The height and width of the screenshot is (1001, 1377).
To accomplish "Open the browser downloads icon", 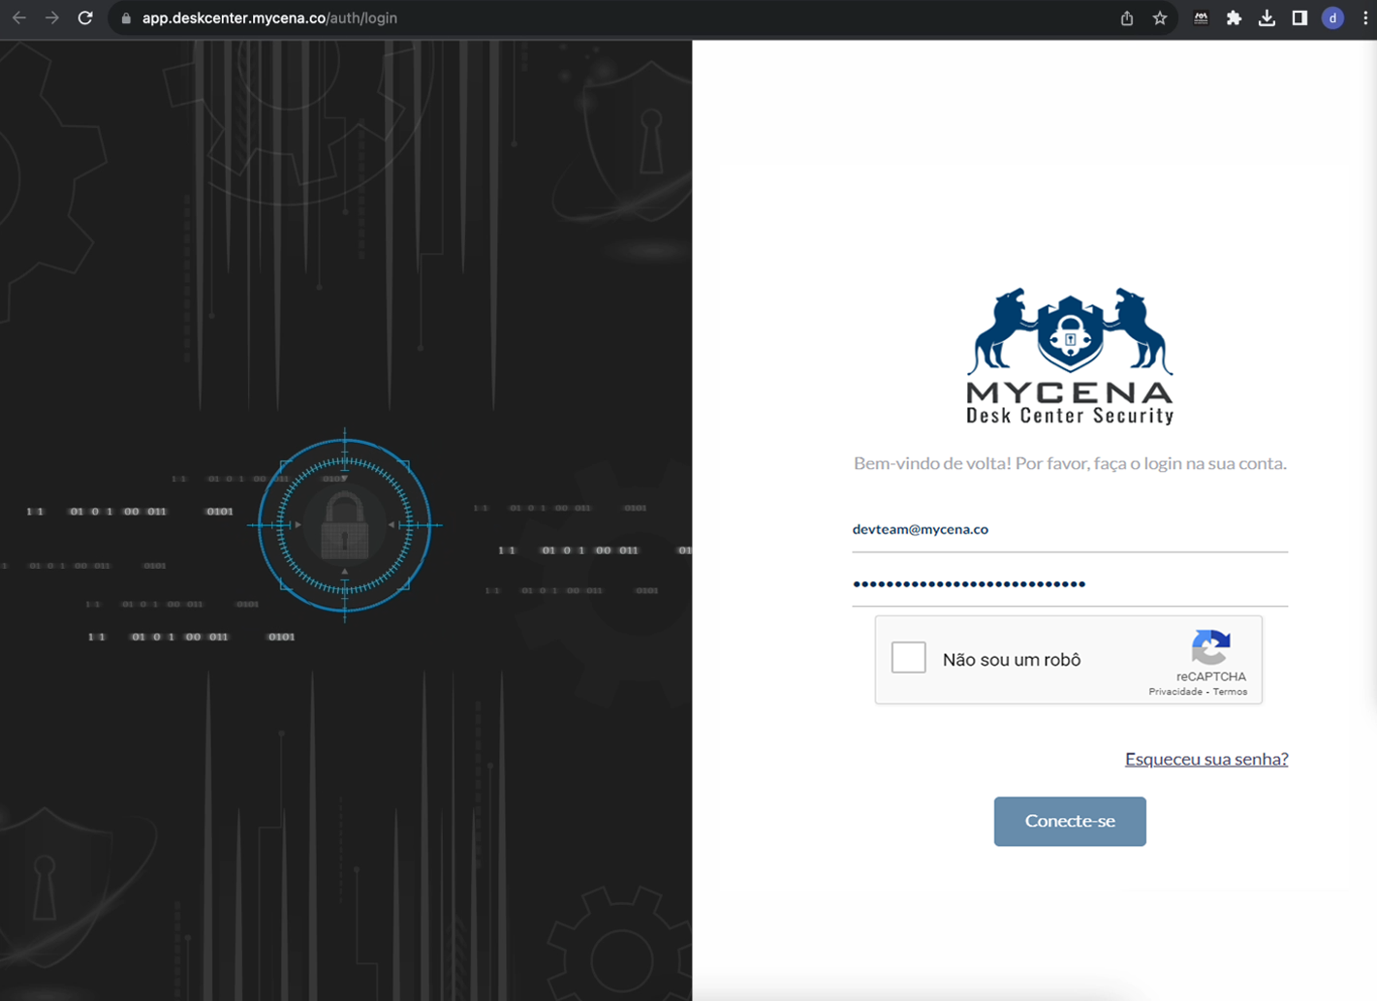I will pyautogui.click(x=1267, y=18).
